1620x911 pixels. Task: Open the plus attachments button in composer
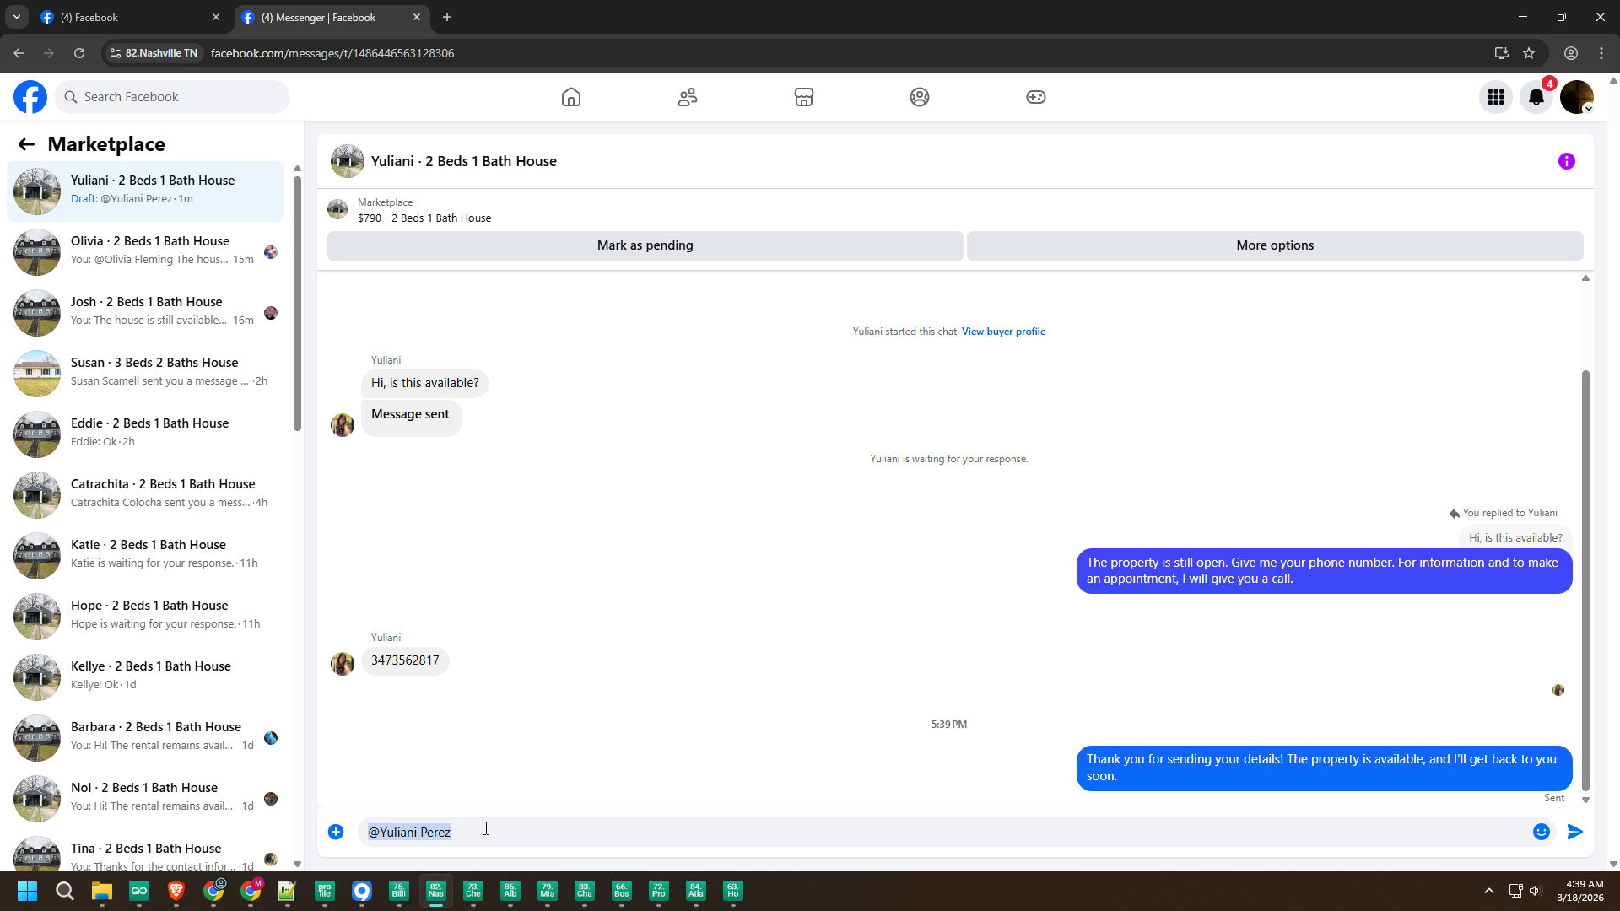(336, 832)
